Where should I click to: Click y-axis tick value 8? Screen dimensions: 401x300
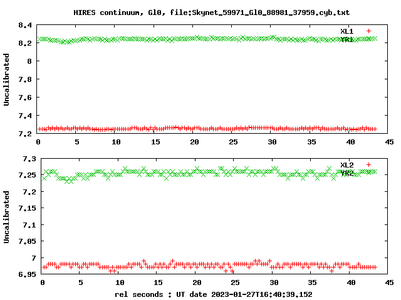[29, 61]
